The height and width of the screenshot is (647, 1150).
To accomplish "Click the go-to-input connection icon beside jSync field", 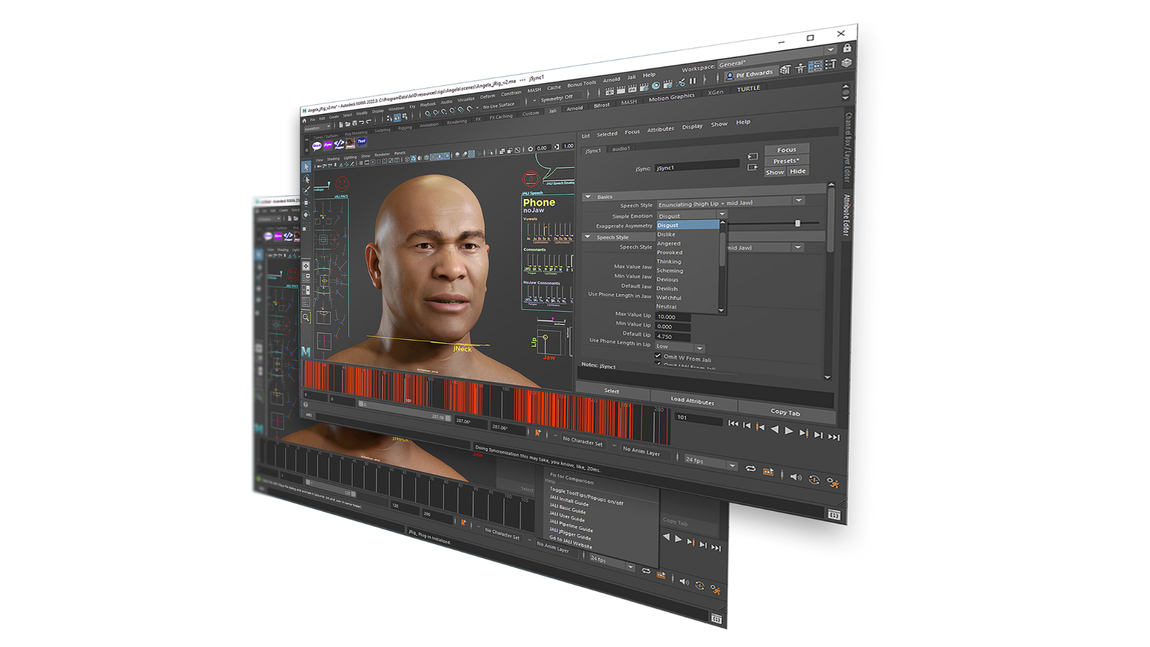I will pos(753,157).
